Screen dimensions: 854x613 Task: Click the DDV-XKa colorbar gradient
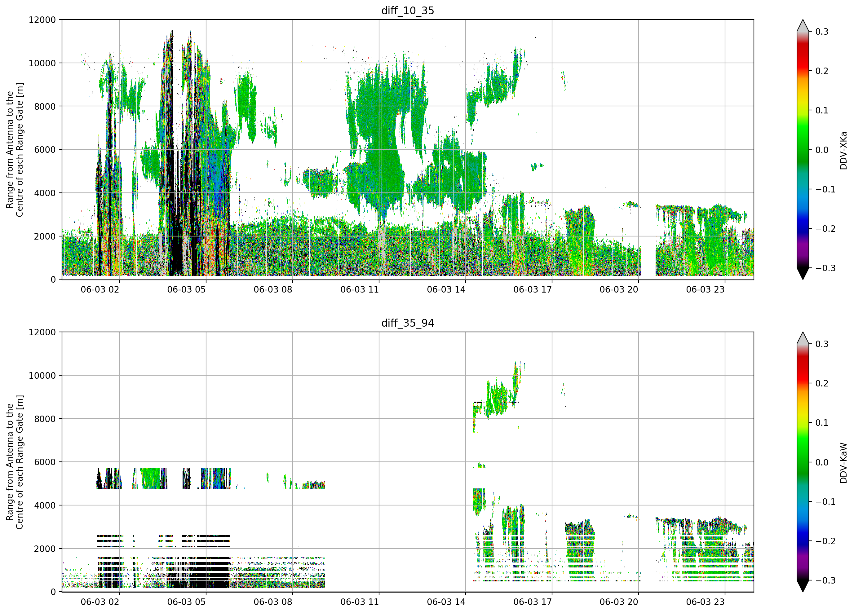click(x=803, y=149)
